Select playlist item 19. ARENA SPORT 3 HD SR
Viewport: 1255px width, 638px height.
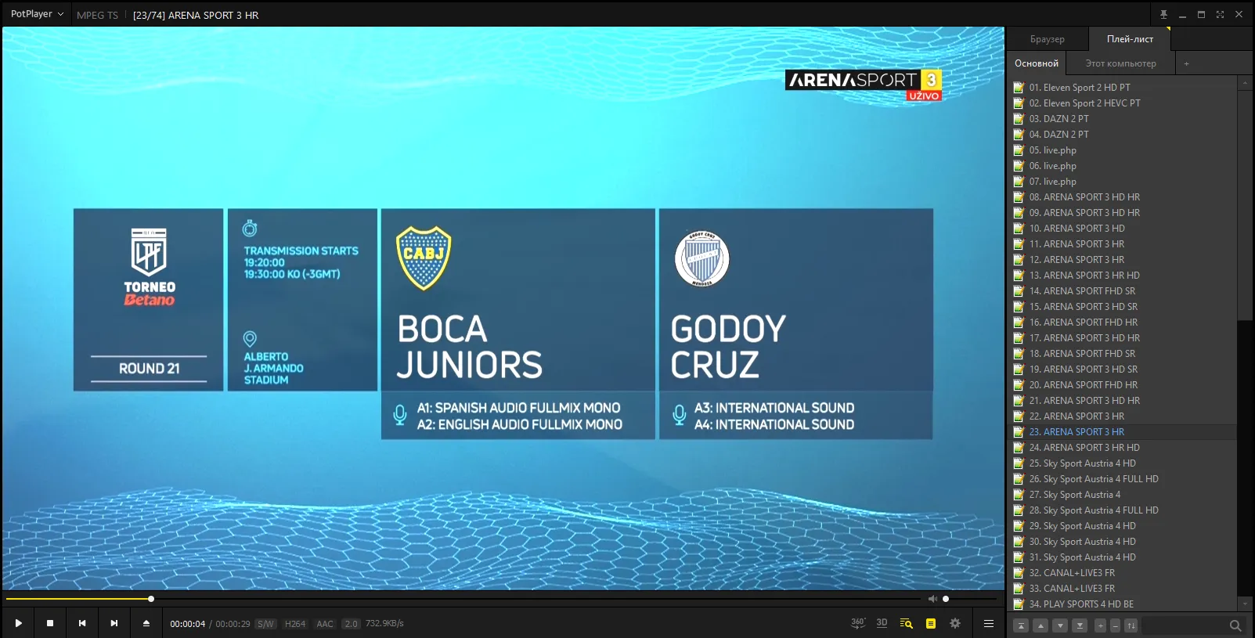[x=1123, y=369]
